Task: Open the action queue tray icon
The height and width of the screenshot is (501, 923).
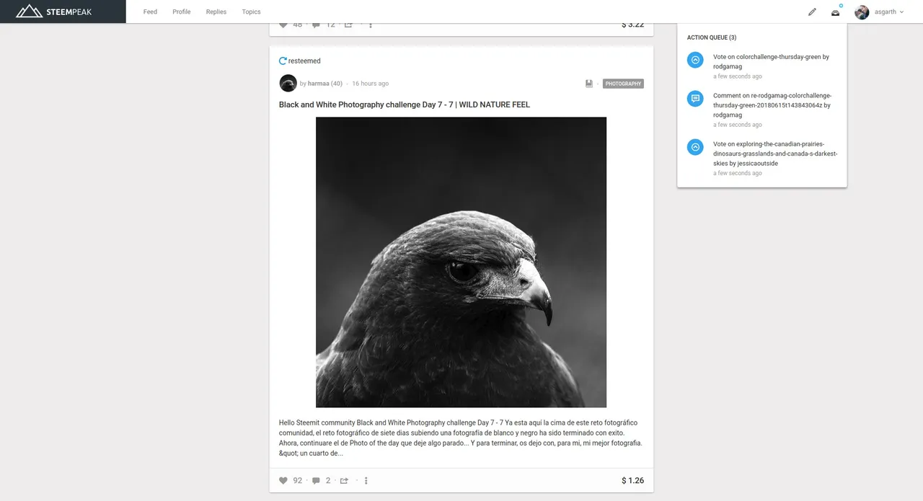Action: 835,12
